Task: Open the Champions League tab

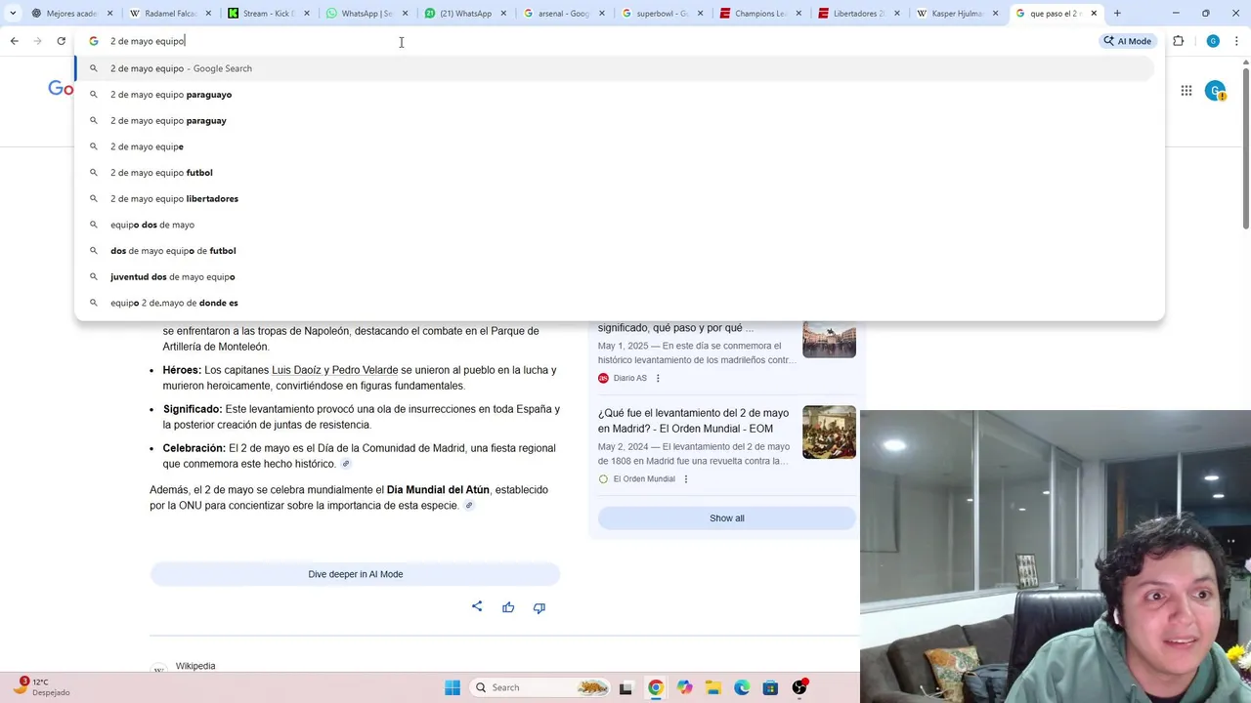Action: pyautogui.click(x=760, y=14)
